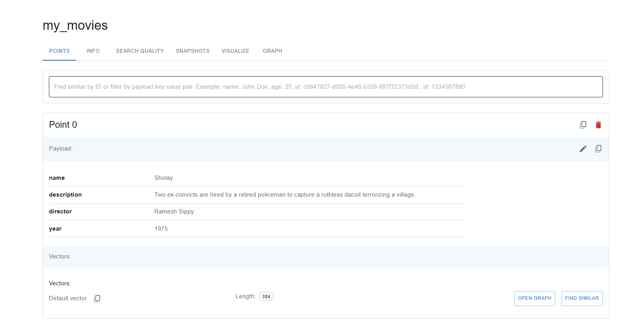Copy Point 0 to clipboard icon

coord(583,125)
